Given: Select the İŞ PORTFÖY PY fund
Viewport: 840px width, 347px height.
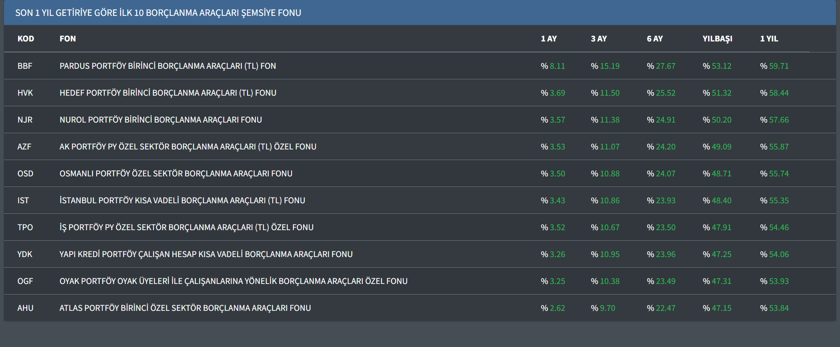Looking at the screenshot, I should pos(186,228).
